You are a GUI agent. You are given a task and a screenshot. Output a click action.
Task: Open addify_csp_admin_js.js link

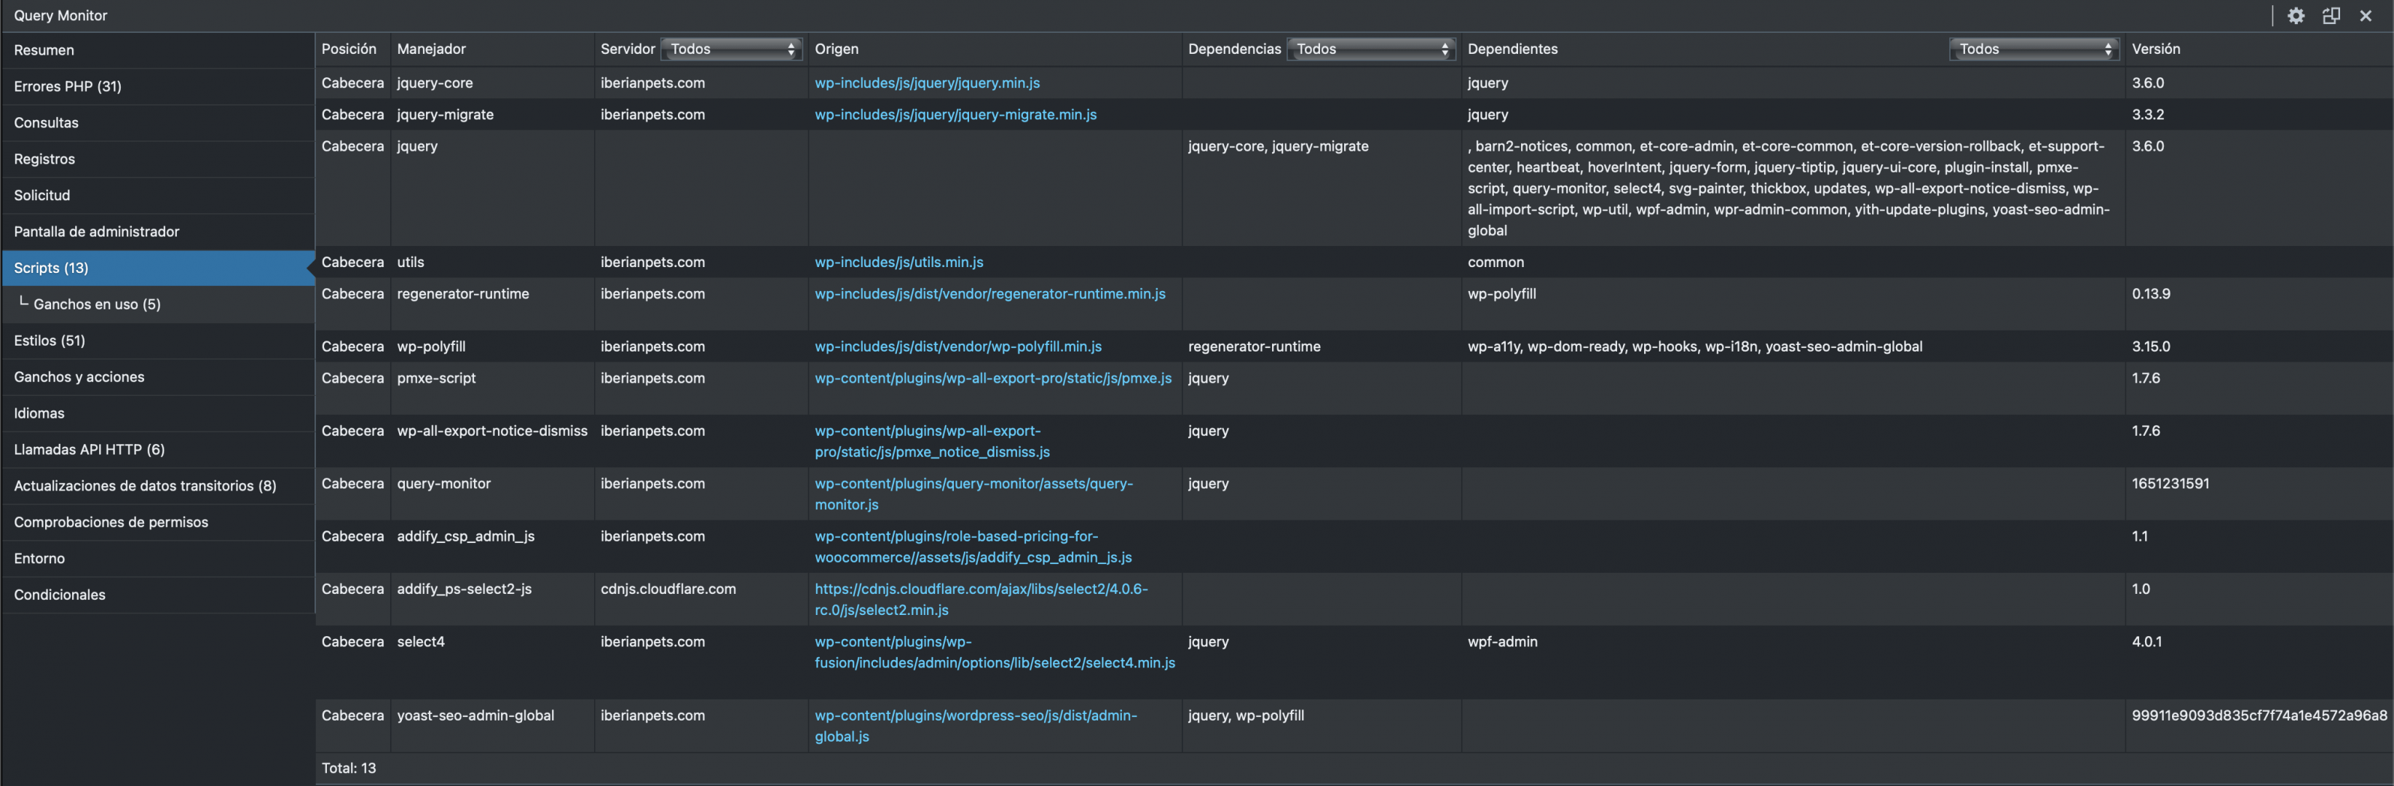tap(973, 547)
